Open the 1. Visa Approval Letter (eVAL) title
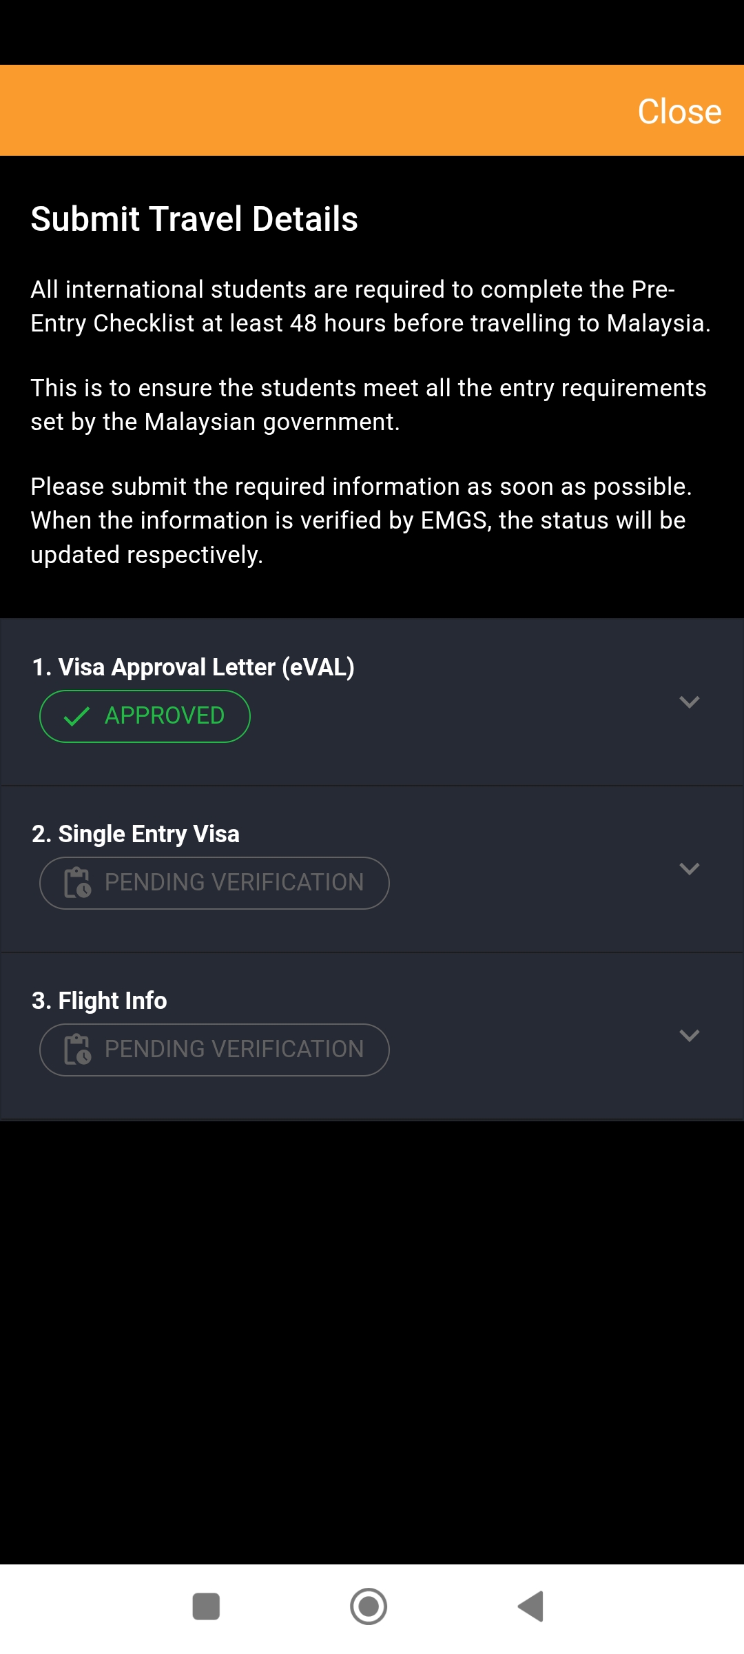The width and height of the screenshot is (744, 1654). (193, 667)
